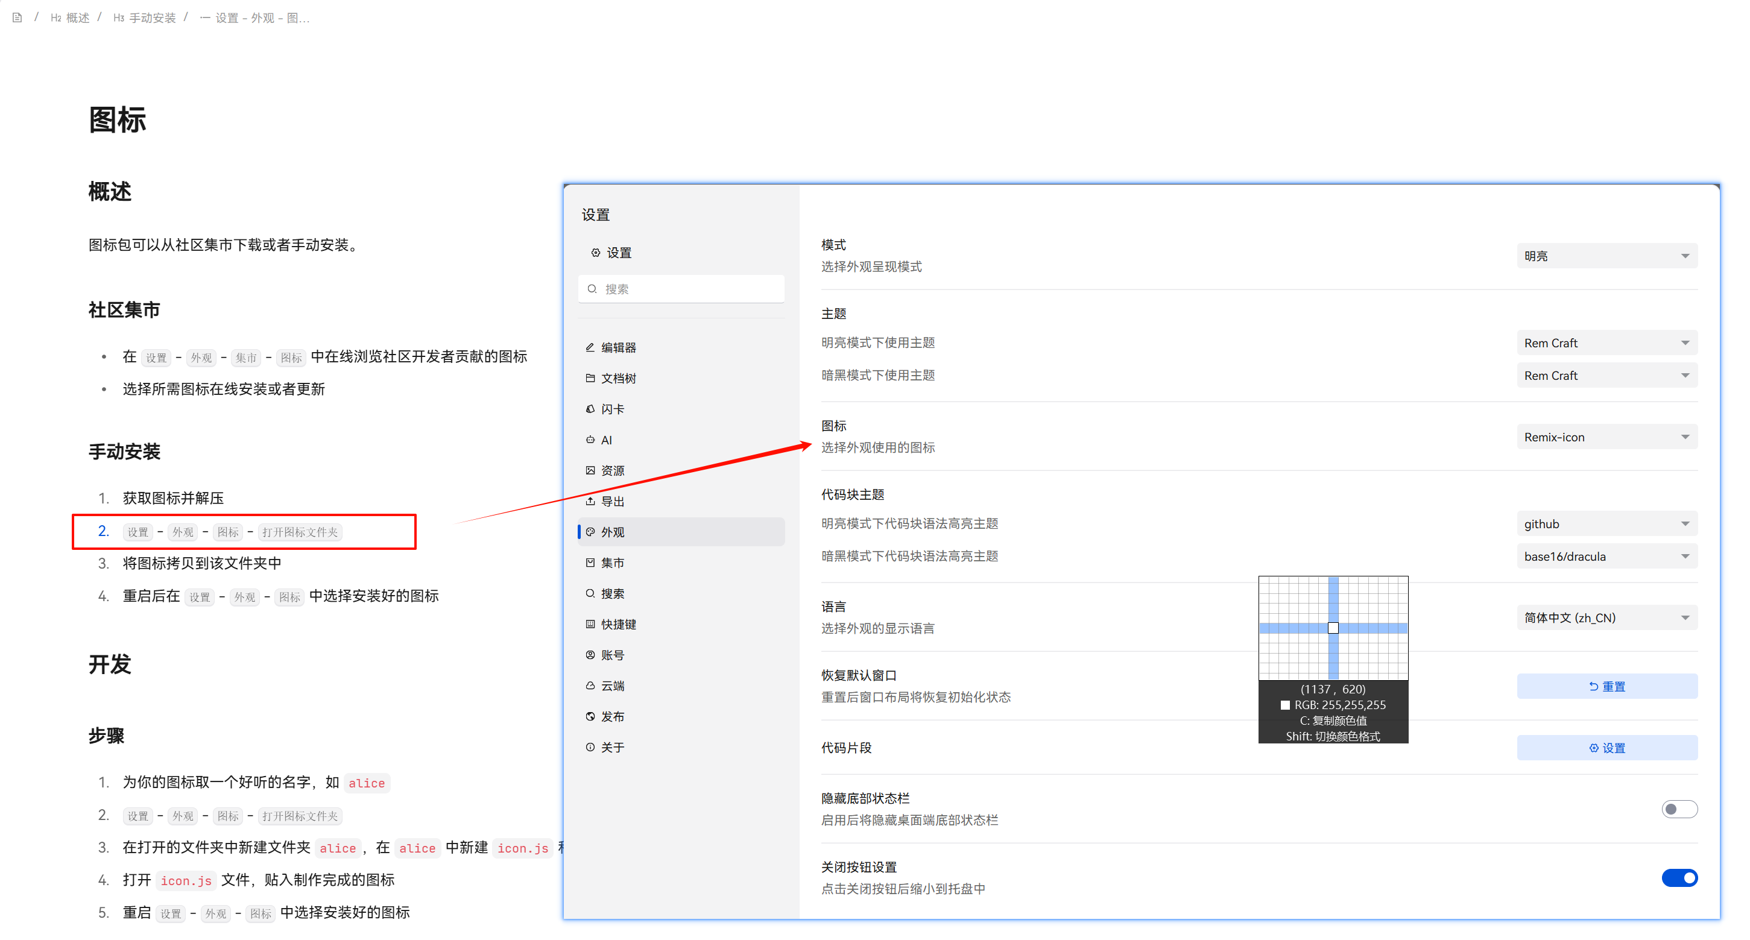Click the export icon beside 导出
Screen dimensions: 1750x940
point(590,501)
